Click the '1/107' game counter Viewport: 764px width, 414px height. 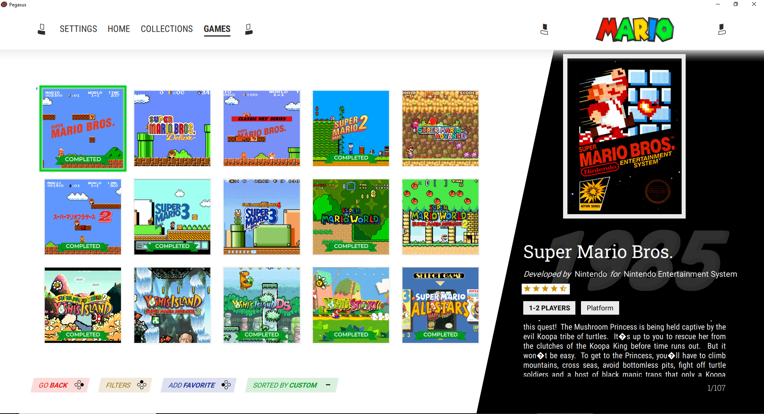pyautogui.click(x=716, y=388)
